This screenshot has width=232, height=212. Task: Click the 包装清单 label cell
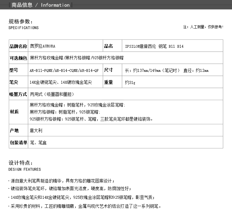coord(19,142)
